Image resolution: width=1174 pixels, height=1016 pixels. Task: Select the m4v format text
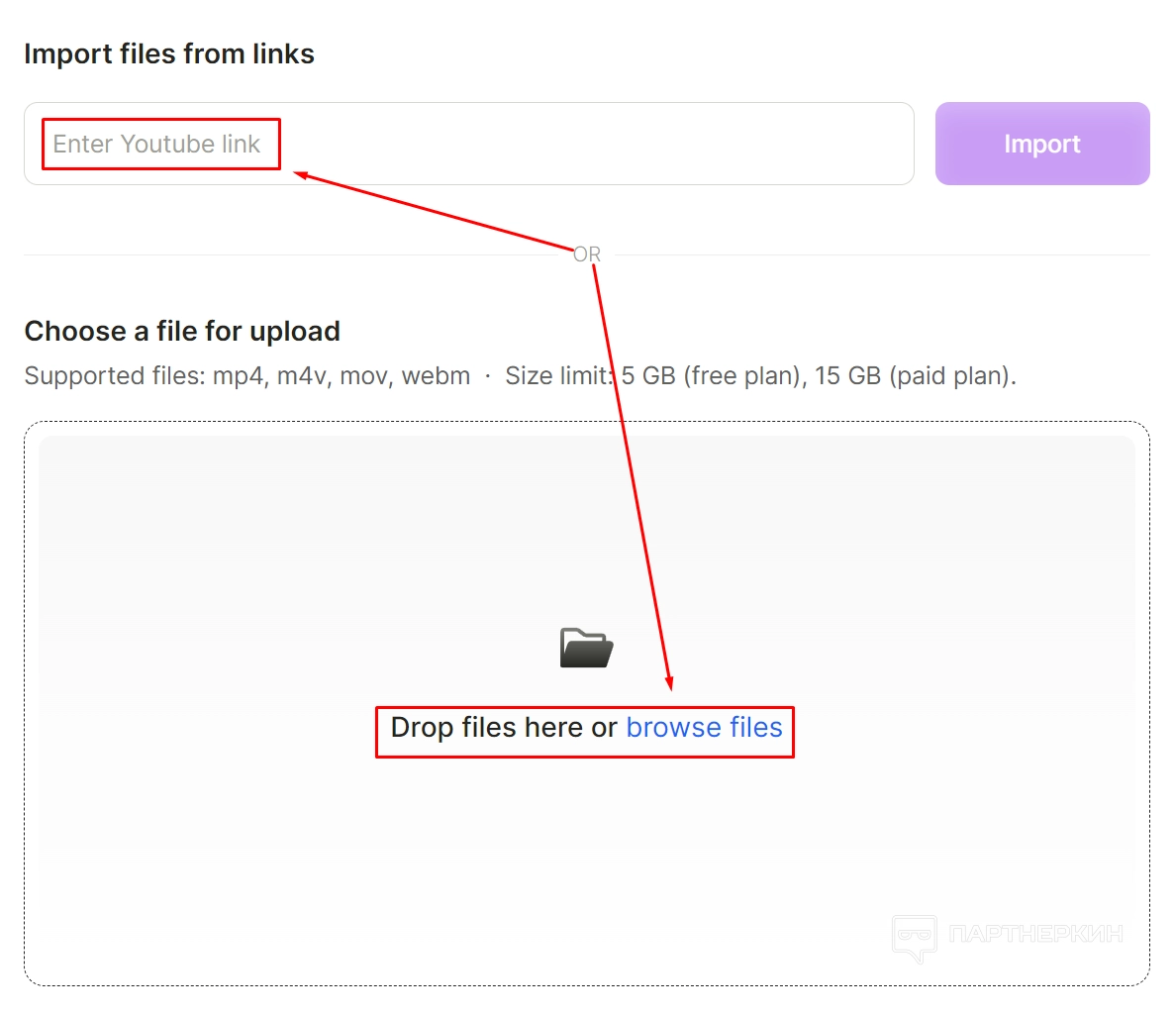[303, 376]
